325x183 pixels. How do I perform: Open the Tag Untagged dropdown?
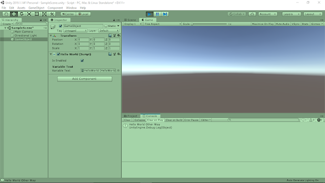pyautogui.click(x=75, y=30)
